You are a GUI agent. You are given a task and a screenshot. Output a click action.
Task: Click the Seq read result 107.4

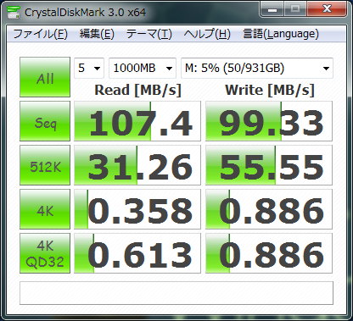[x=137, y=121]
